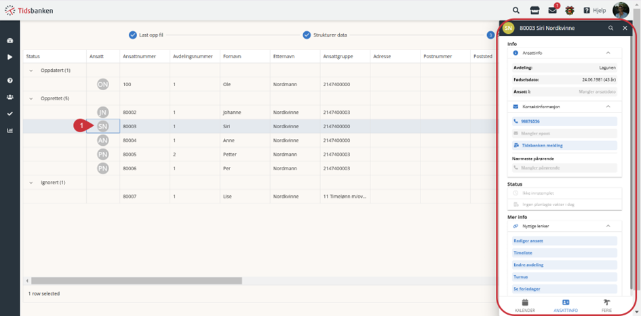641x316 pixels.
Task: Click the ON avatar for Ole Nordmann
Action: pos(103,84)
